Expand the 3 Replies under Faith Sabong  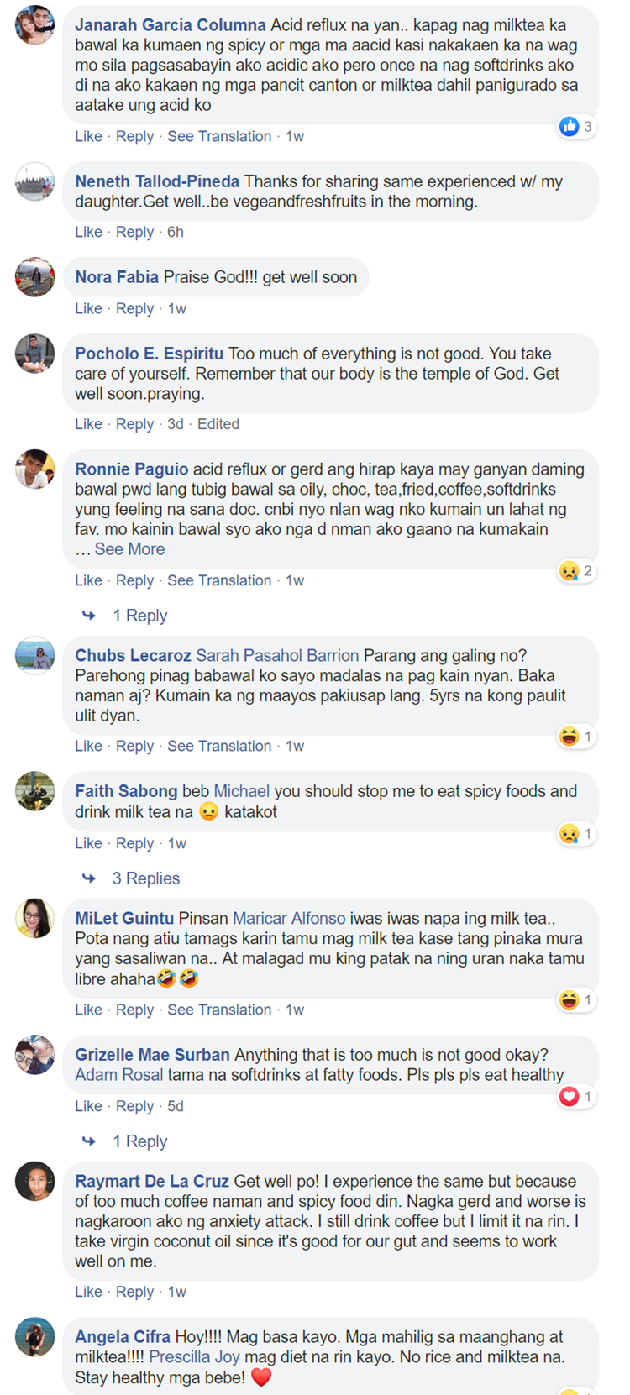[x=145, y=878]
